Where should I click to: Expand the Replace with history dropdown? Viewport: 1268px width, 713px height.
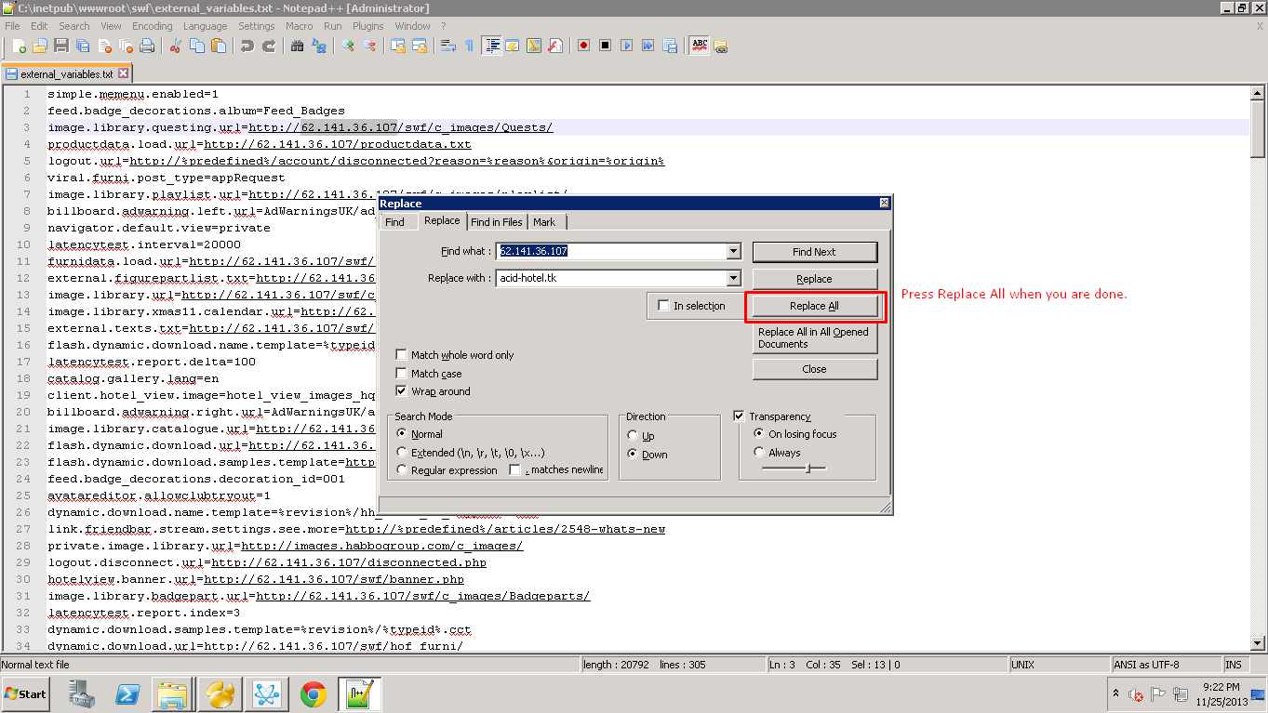(733, 278)
